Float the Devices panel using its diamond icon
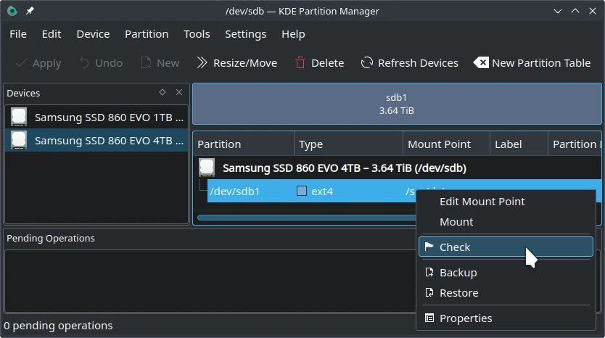This screenshot has width=605, height=338. (162, 93)
